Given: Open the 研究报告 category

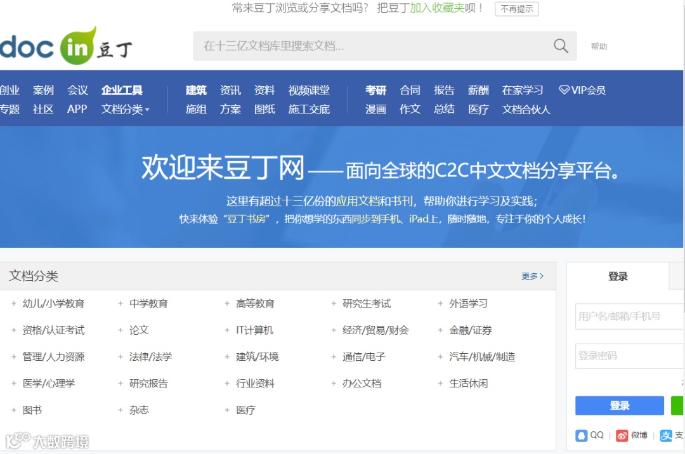Looking at the screenshot, I should (x=148, y=384).
